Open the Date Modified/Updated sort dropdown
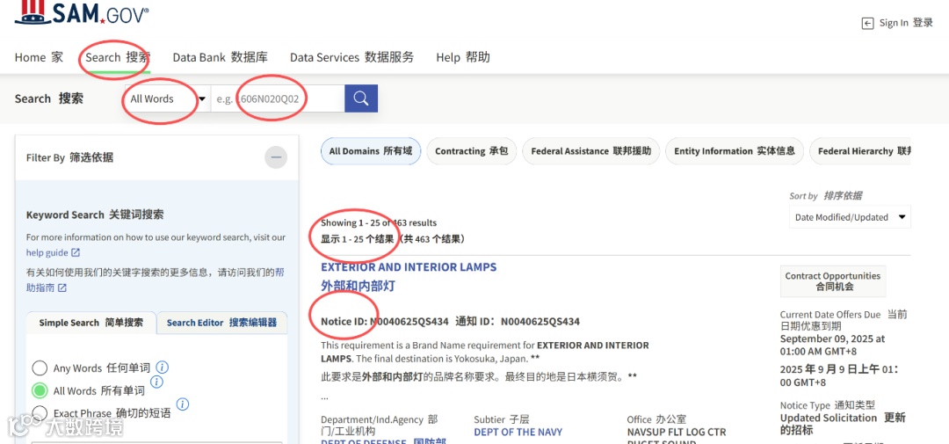The image size is (949, 444). coord(850,217)
